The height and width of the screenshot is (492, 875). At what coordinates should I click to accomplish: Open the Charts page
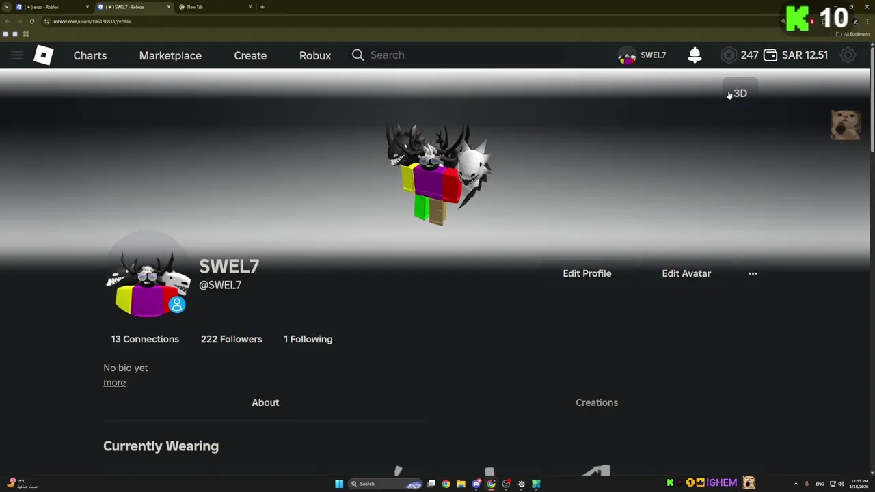pyautogui.click(x=90, y=55)
